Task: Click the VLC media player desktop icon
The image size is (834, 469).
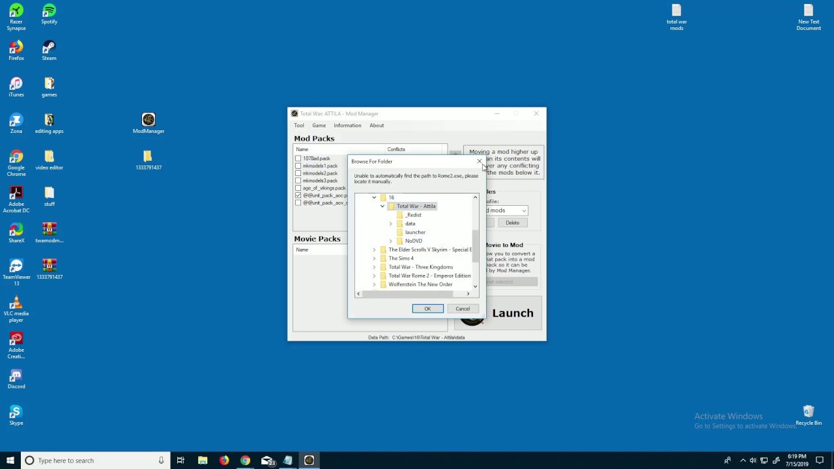Action: pos(16,309)
